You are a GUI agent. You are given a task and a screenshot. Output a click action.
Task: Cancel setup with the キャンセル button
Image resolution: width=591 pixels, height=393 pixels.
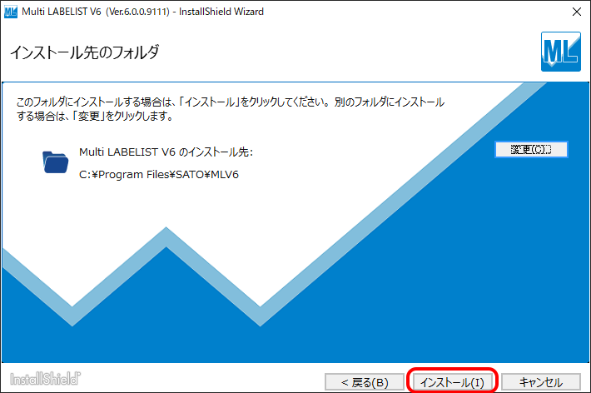click(541, 382)
